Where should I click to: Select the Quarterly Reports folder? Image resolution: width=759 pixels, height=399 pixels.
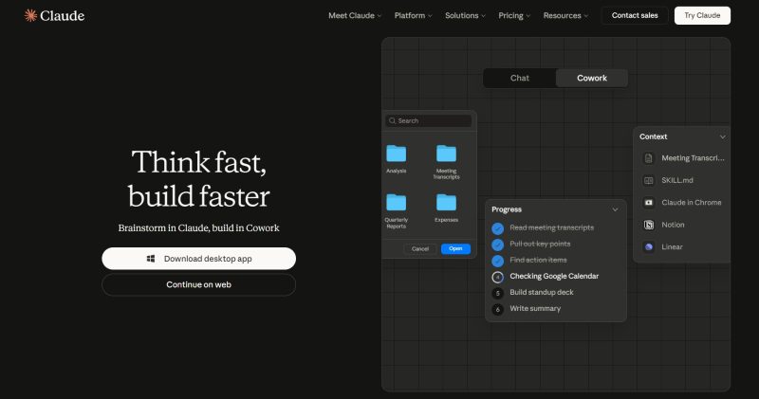(x=396, y=202)
